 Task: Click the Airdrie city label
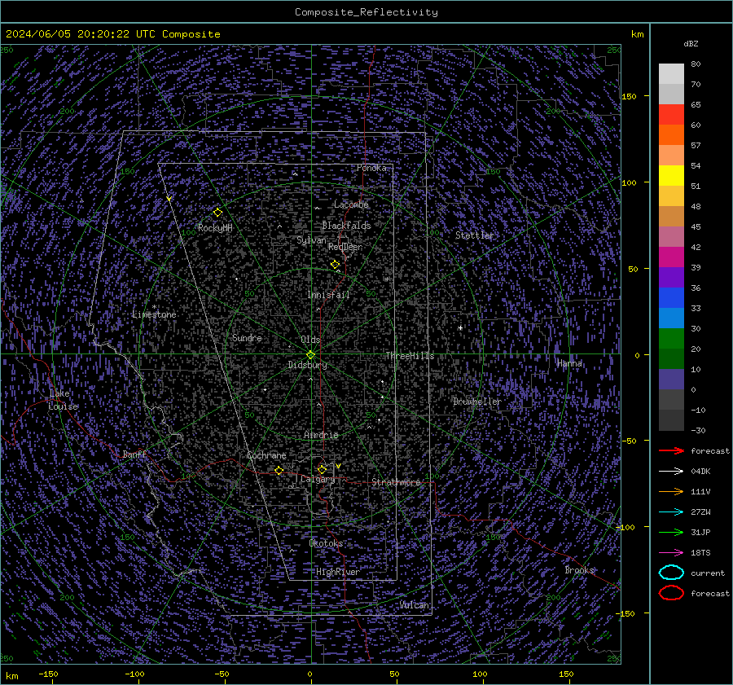pos(321,435)
